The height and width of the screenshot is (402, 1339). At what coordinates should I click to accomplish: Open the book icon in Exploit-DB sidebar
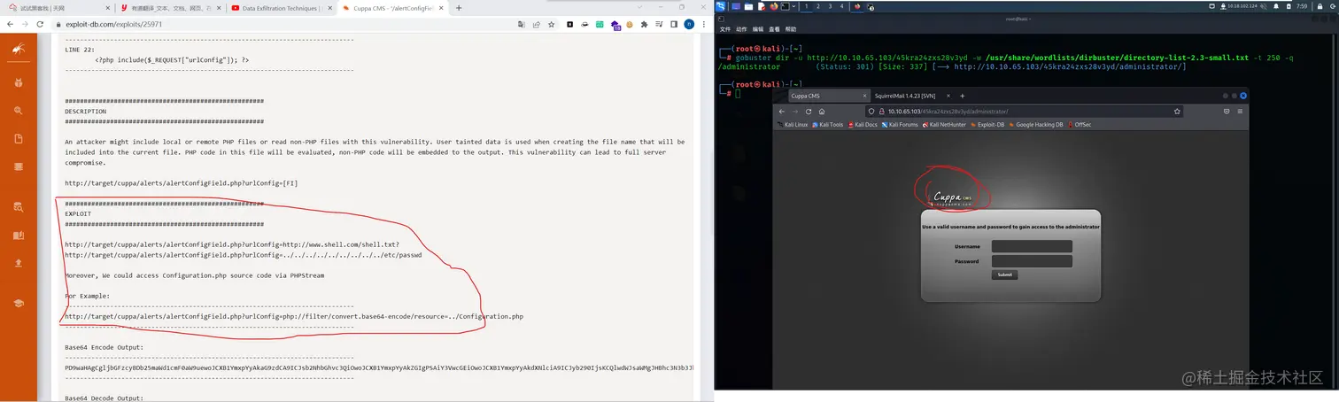pos(18,236)
